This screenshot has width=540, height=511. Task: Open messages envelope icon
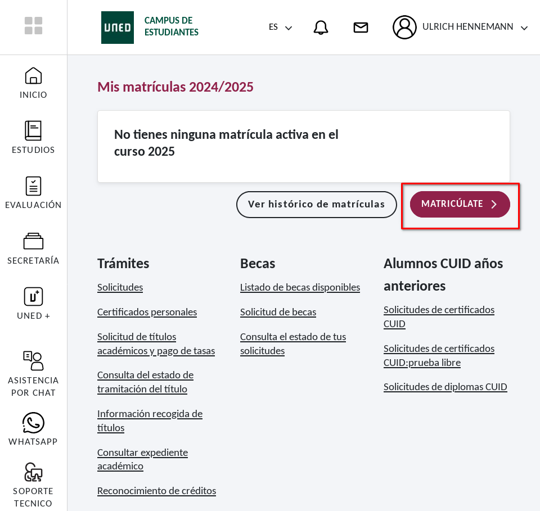click(x=361, y=28)
